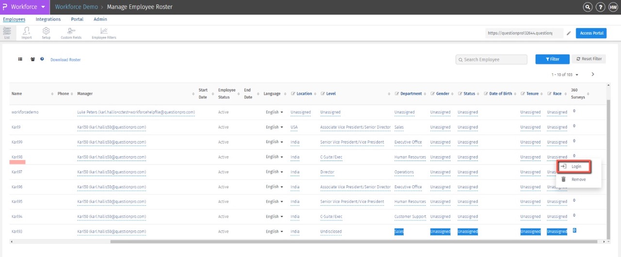
Task: Open the Setup gear icon
Action: 46,32
